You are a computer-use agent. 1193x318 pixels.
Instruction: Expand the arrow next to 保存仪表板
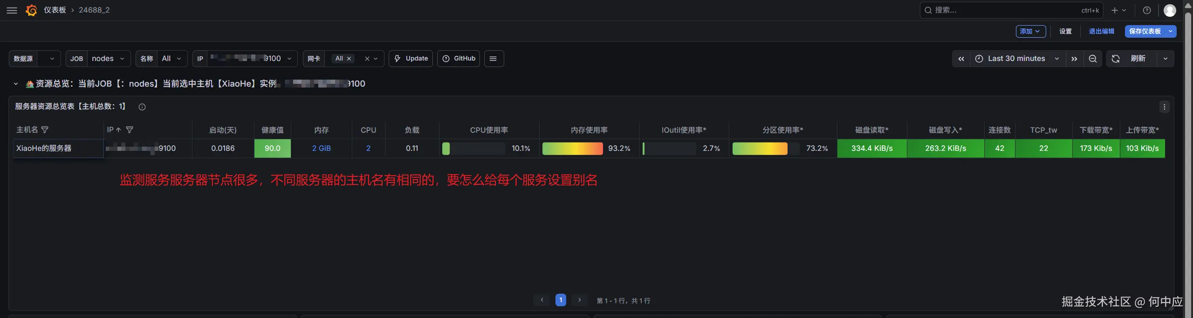(1171, 31)
